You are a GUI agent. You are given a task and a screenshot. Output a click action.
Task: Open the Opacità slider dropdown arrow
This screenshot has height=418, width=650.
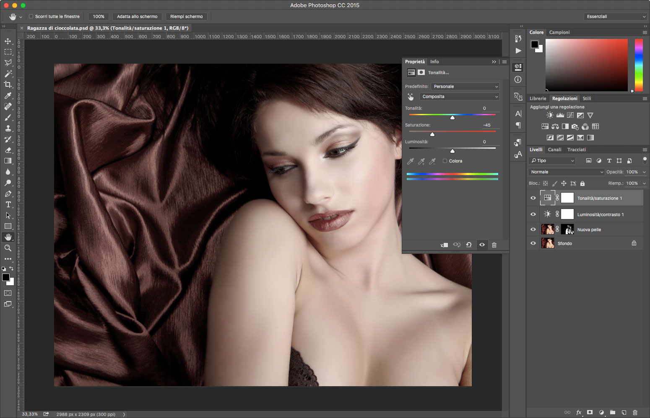[644, 172]
